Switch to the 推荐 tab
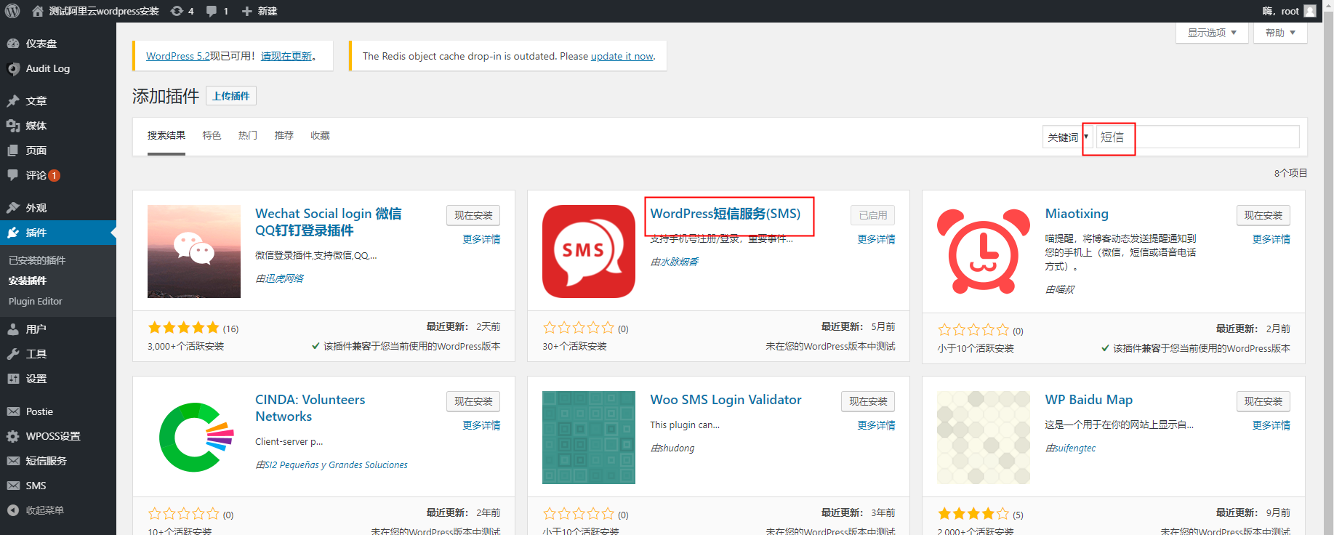The image size is (1334, 535). point(284,135)
